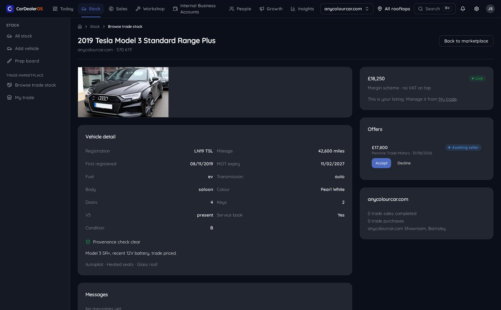Click the Pearl White colour value
501x310 pixels.
click(x=333, y=189)
